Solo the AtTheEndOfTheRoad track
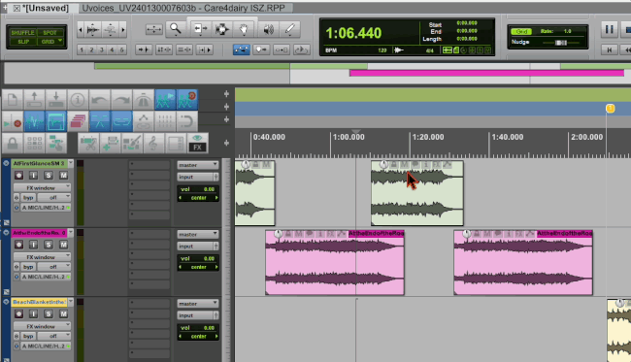This screenshot has width=631, height=362. 49,245
